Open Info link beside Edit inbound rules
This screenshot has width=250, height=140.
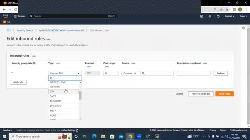click(x=48, y=39)
